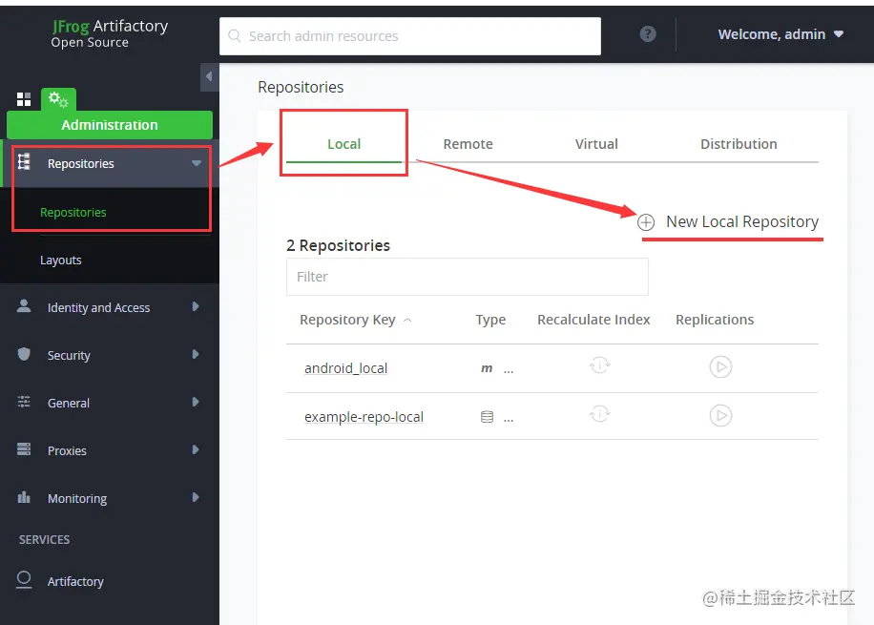The width and height of the screenshot is (874, 625).
Task: Click the Replications column header
Action: click(x=715, y=320)
